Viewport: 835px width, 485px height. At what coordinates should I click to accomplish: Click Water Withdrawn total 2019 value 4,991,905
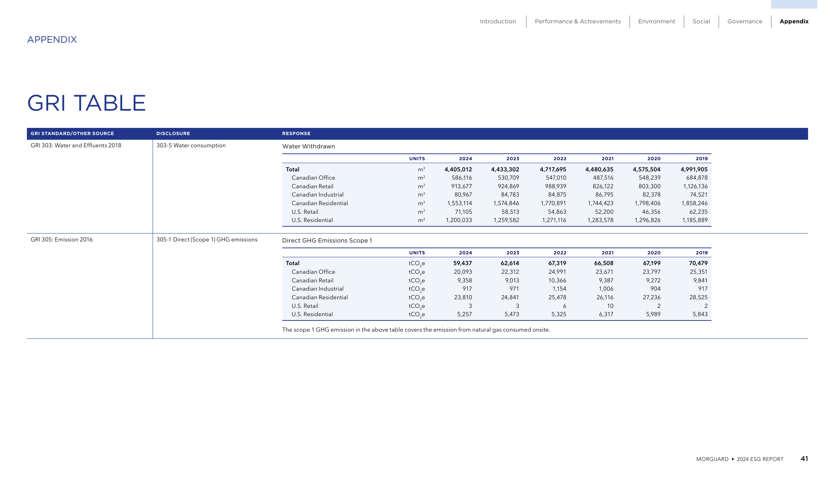pos(694,170)
